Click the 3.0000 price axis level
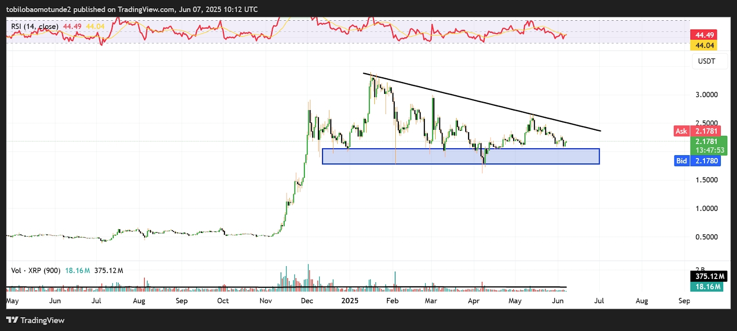737x331 pixels. point(706,95)
